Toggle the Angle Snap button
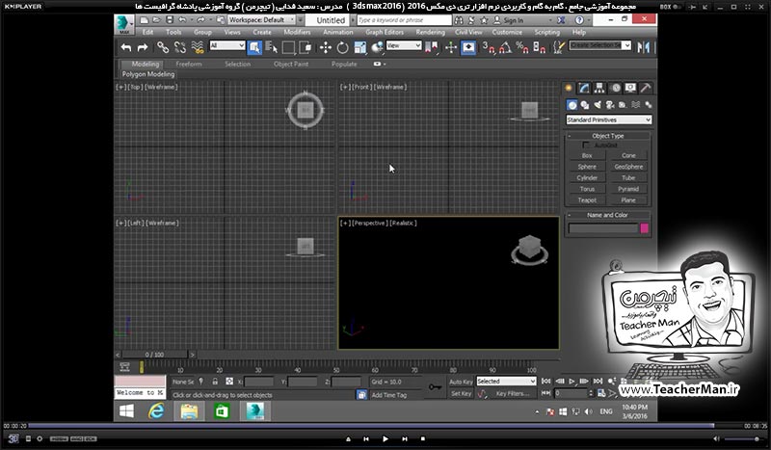 click(x=505, y=47)
